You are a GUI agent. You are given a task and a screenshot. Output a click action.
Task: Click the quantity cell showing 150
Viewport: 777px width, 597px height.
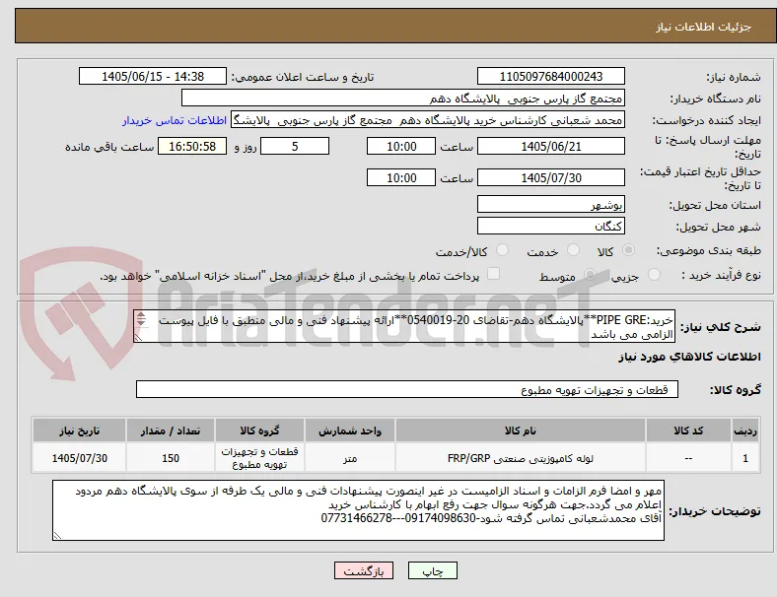(171, 458)
